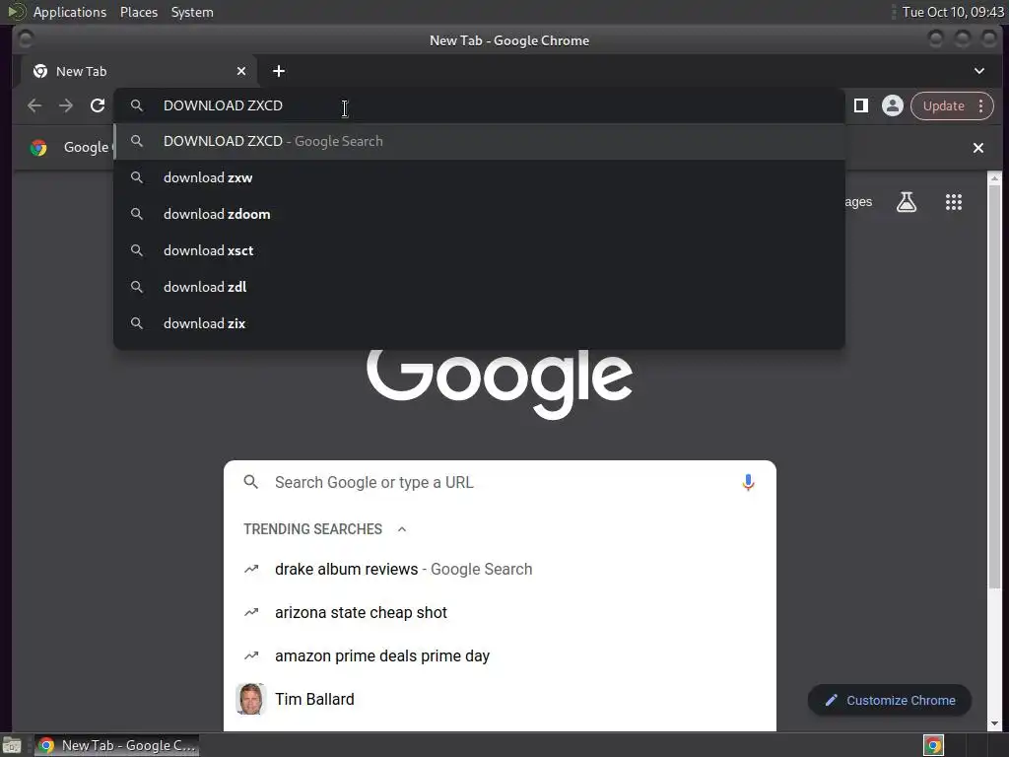Choose trending search amazon prime deals prime day

(x=500, y=655)
